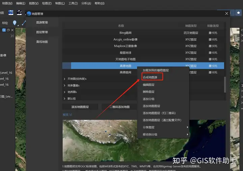
Task: Open the 分享图层 submenu
Action: [x=163, y=127]
